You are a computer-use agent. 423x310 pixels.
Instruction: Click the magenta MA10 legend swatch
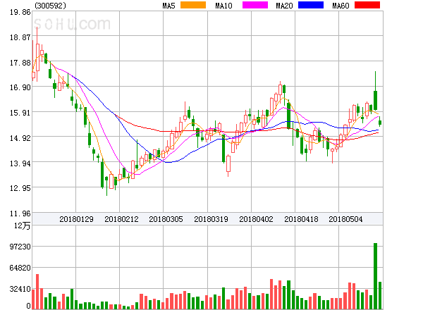click(255, 5)
